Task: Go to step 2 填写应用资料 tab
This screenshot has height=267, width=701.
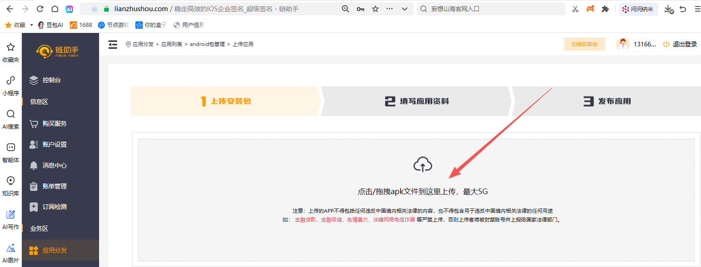Action: (x=417, y=101)
